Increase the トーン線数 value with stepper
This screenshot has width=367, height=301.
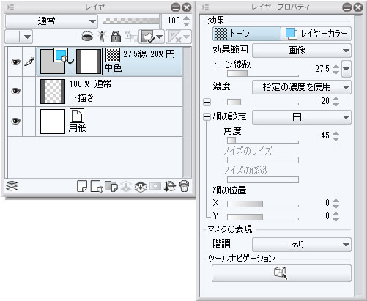click(336, 66)
